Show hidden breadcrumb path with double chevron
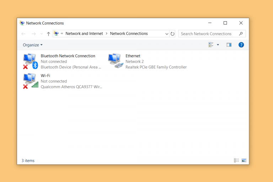Viewport: 273px width, 182px height. 62,33
